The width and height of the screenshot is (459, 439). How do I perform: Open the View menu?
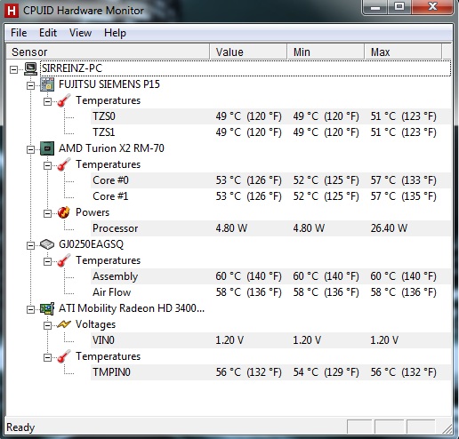80,33
